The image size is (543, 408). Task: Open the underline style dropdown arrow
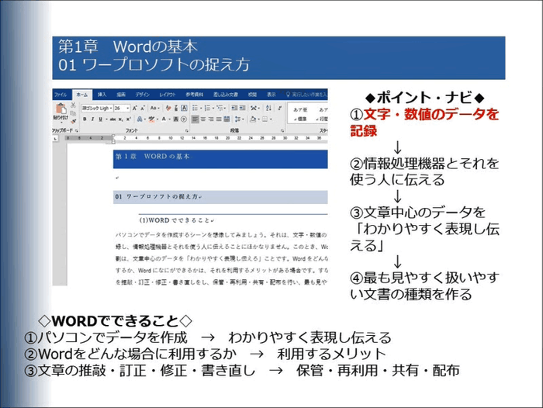click(x=105, y=119)
